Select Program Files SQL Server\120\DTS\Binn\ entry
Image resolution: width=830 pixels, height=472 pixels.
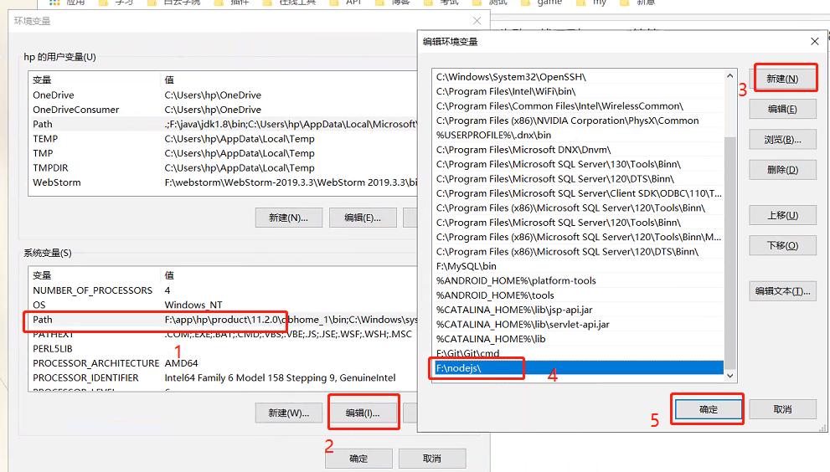tap(578, 179)
